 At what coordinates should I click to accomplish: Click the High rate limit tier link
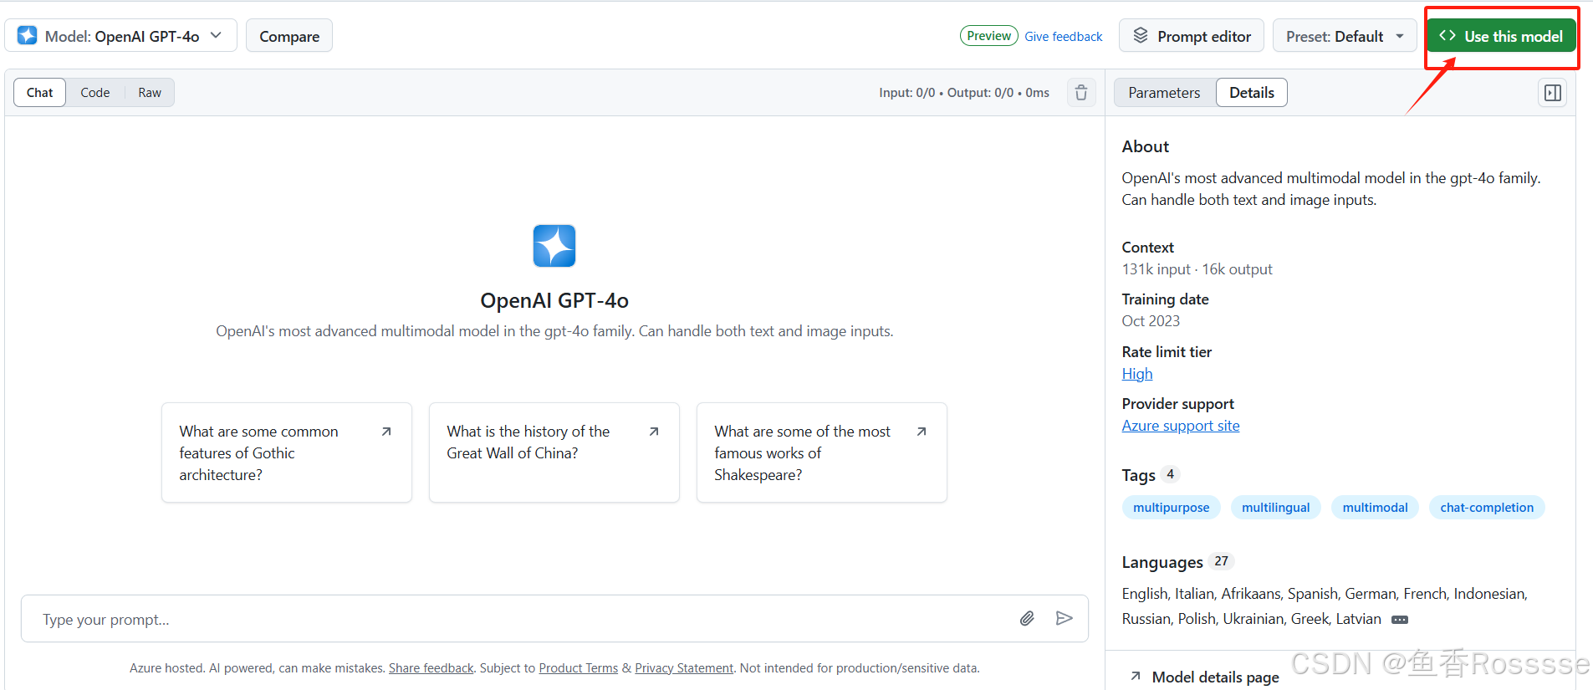(x=1137, y=374)
